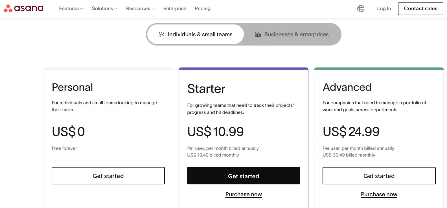Image resolution: width=447 pixels, height=208 pixels.
Task: Click the people icon beside Individuals
Action: 161,34
